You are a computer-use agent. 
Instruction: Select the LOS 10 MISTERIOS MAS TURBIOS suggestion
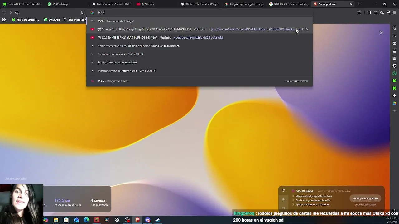click(x=199, y=38)
